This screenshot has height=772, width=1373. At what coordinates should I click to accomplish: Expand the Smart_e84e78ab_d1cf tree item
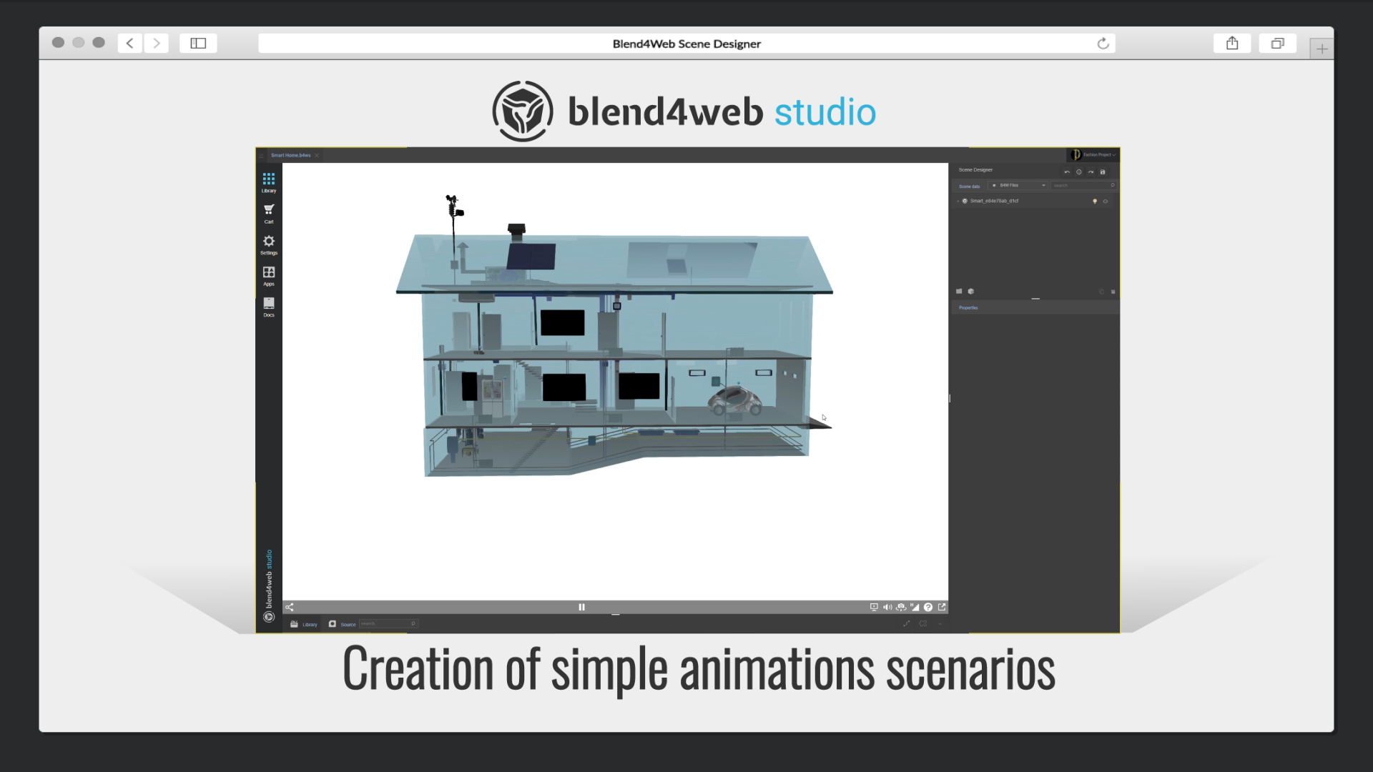(x=958, y=201)
